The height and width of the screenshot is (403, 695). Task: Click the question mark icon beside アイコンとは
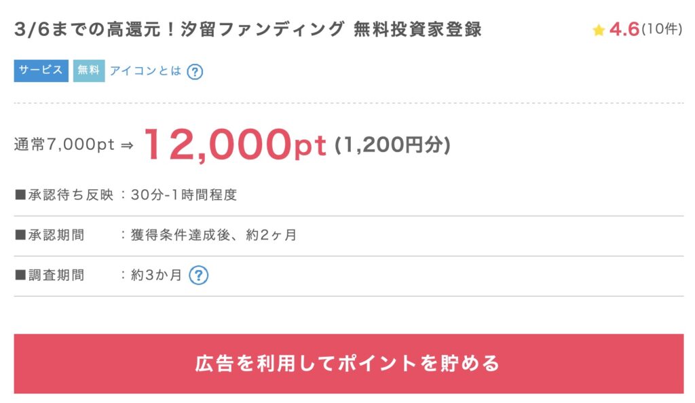pos(195,71)
